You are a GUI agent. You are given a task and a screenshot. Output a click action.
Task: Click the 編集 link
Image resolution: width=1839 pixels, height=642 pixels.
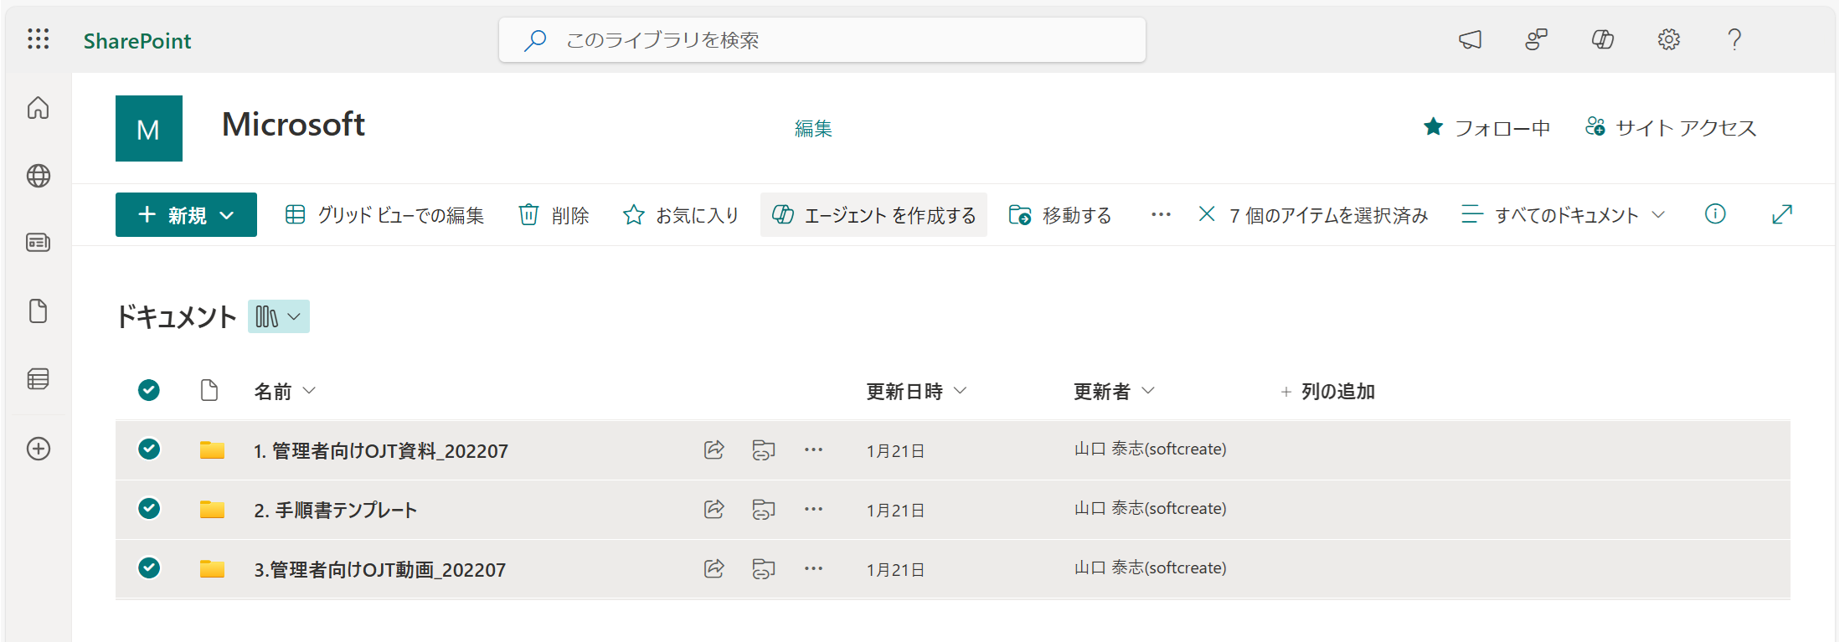[x=813, y=128]
